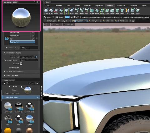Select the copper shader ball
150x133 pixels.
[x=29, y=131]
